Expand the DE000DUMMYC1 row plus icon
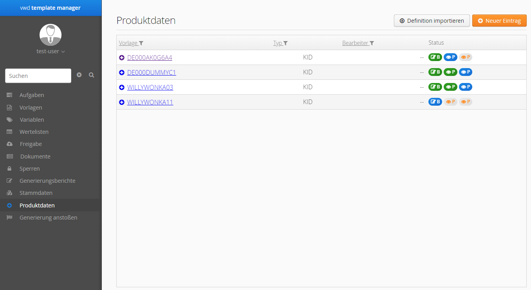Image resolution: width=531 pixels, height=290 pixels. (x=122, y=72)
